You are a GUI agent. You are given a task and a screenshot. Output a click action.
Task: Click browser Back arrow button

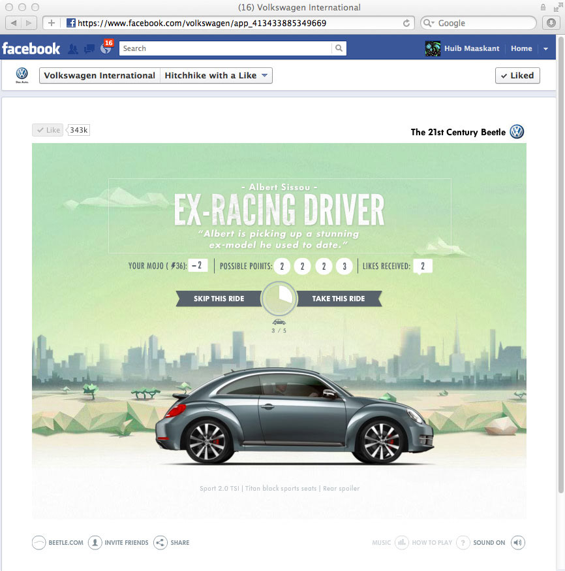14,23
